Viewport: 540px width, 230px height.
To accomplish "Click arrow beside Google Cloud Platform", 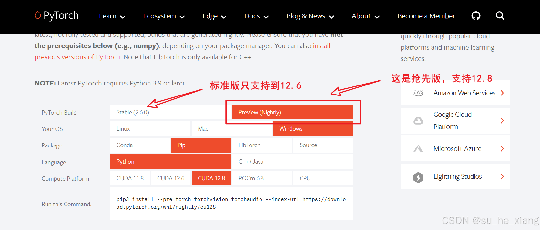I will tap(502, 121).
